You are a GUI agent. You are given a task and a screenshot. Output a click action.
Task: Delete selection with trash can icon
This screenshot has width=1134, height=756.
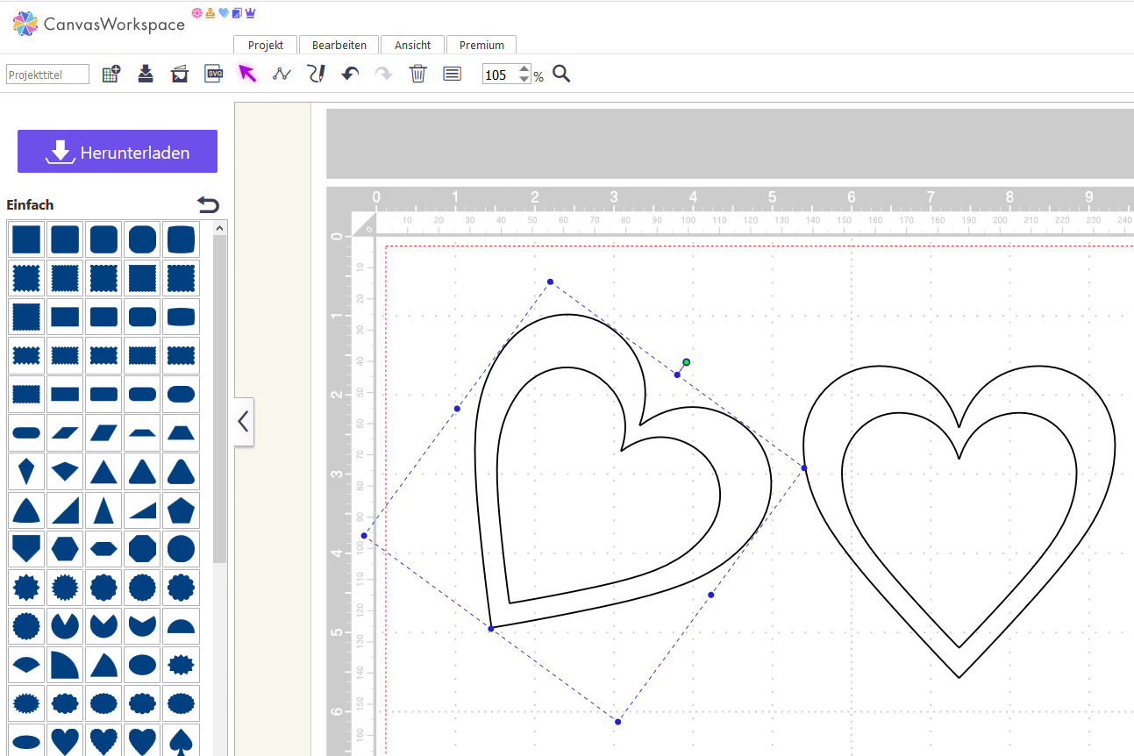(x=417, y=74)
